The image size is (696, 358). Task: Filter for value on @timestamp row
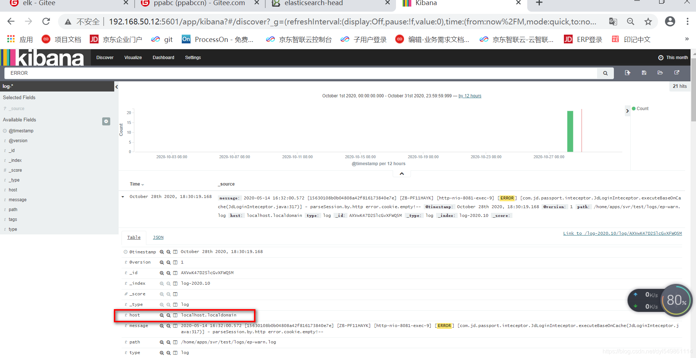point(162,252)
